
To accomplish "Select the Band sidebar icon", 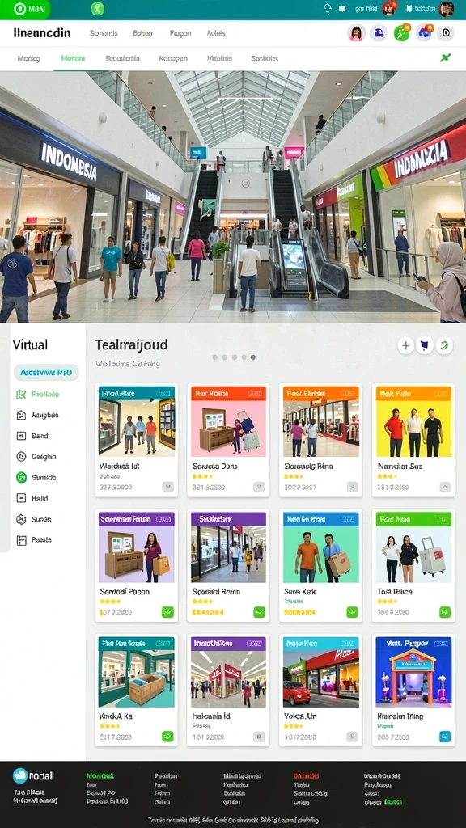I will [x=22, y=436].
